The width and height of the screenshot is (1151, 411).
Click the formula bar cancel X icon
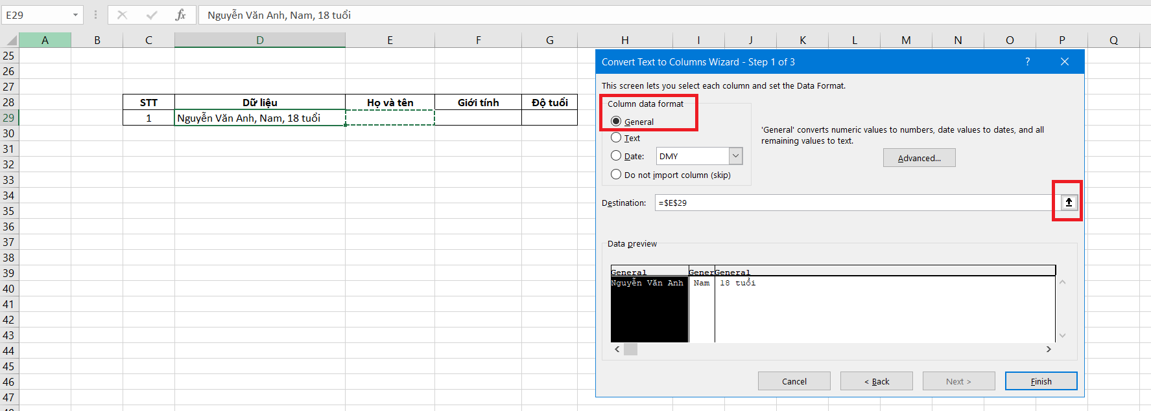point(122,15)
